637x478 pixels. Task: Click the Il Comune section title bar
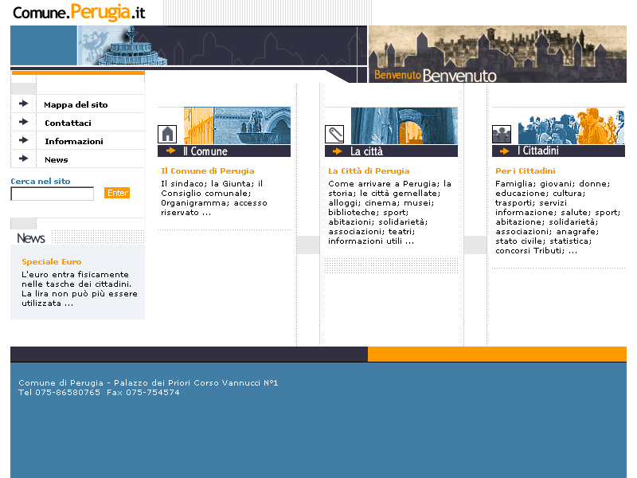(225, 151)
